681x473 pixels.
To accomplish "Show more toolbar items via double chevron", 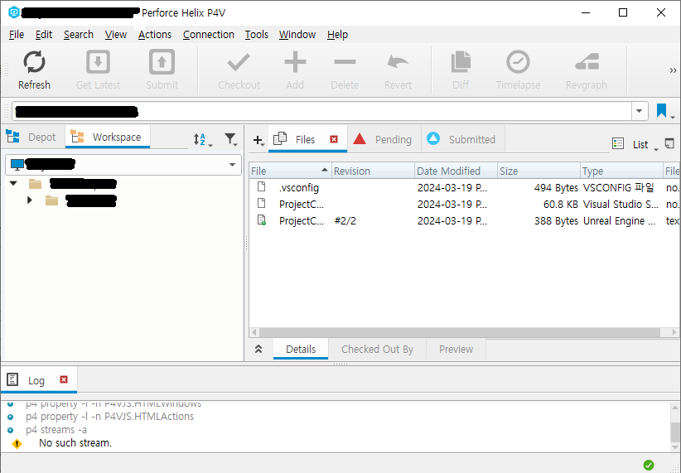I will pyautogui.click(x=673, y=70).
